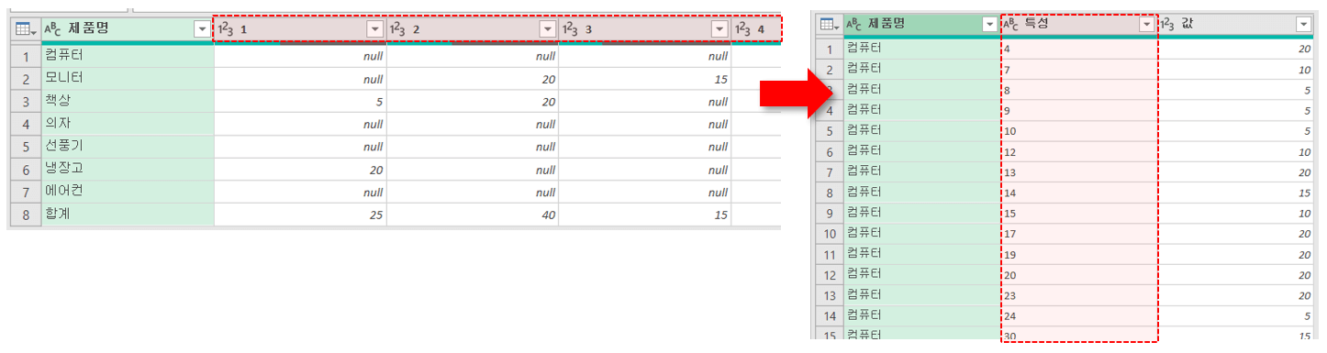Click 특성 cell with value 14
1327x353 pixels.
click(x=1078, y=193)
